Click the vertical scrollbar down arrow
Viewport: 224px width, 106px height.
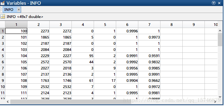tap(220, 97)
